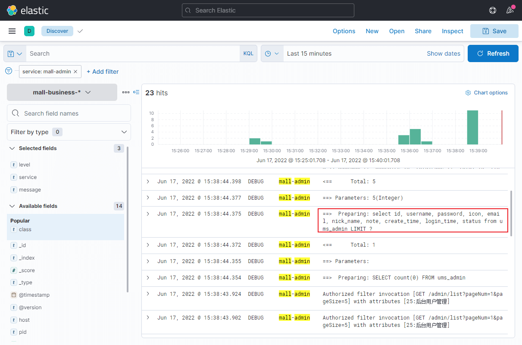Expand the log row at 15:38:44.377
Viewport: 522px width, 345px height.
tap(148, 198)
